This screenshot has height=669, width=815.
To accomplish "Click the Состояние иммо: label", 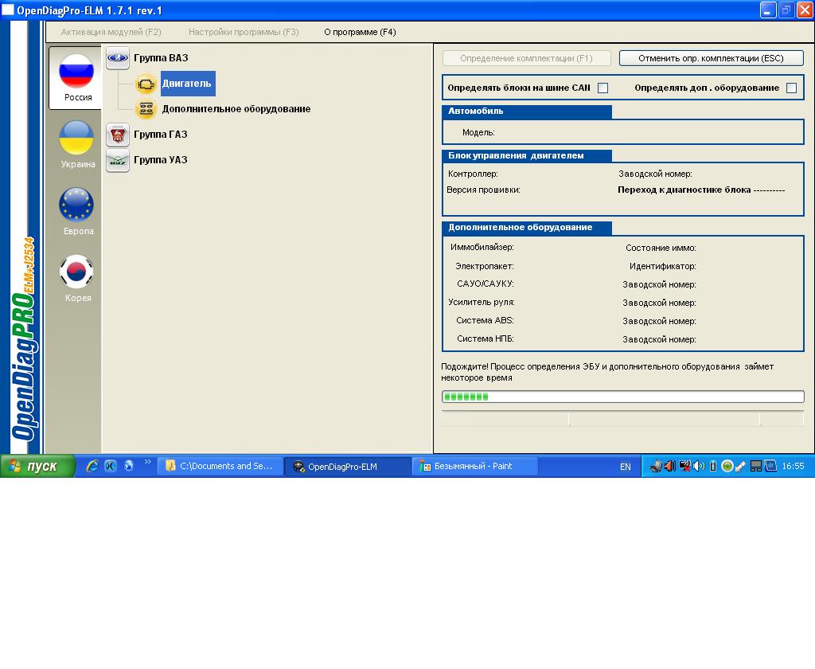I will tap(661, 248).
